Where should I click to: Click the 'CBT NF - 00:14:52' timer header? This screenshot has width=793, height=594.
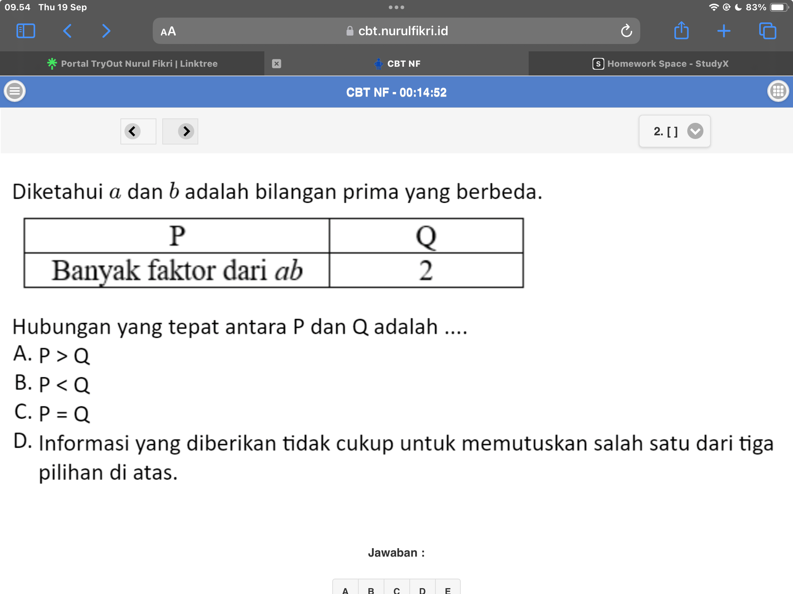point(396,92)
